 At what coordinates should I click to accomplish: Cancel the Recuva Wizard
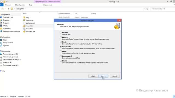(115, 76)
